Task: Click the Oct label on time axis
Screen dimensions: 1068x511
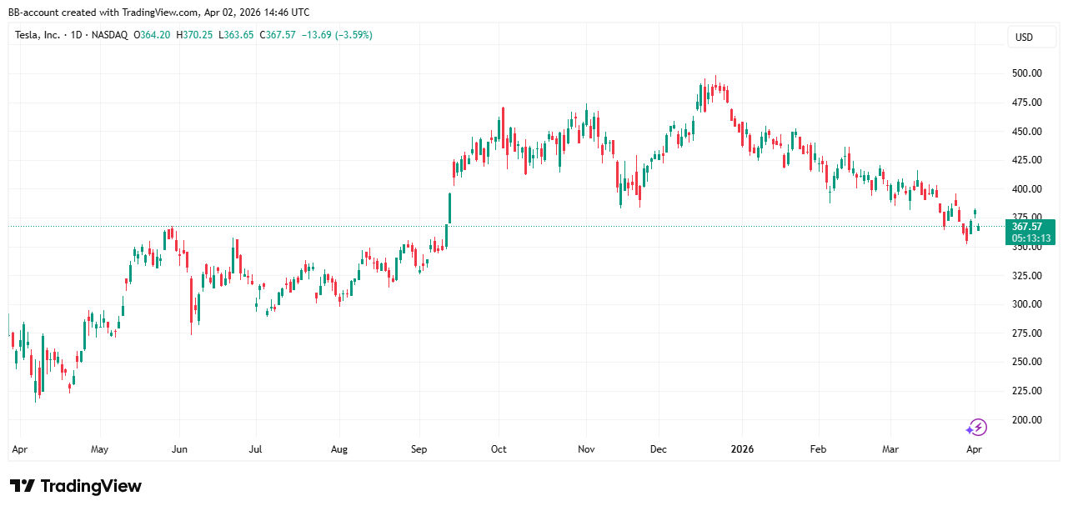Action: [x=499, y=449]
